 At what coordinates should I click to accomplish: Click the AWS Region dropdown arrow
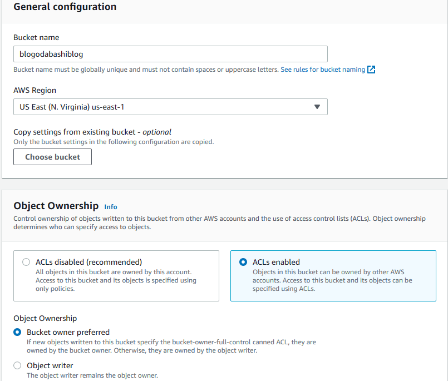point(317,107)
